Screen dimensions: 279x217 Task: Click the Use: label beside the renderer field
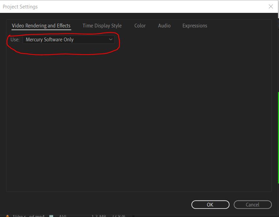click(x=15, y=40)
